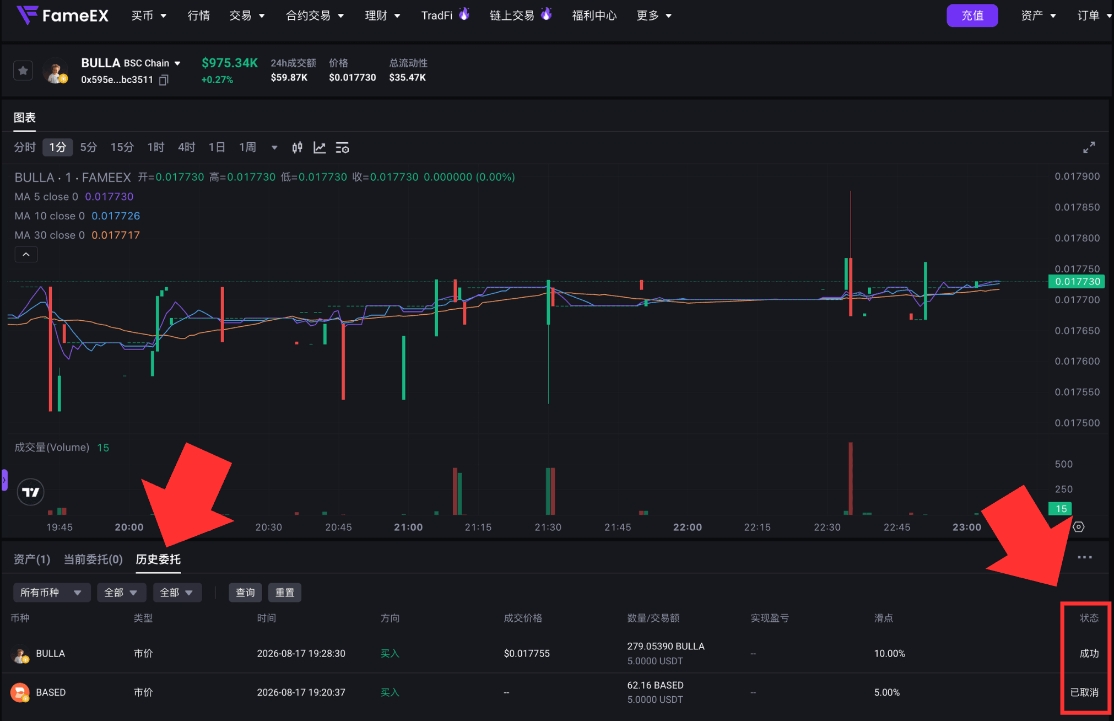
Task: Click the volume axis value label 15
Action: (1061, 509)
